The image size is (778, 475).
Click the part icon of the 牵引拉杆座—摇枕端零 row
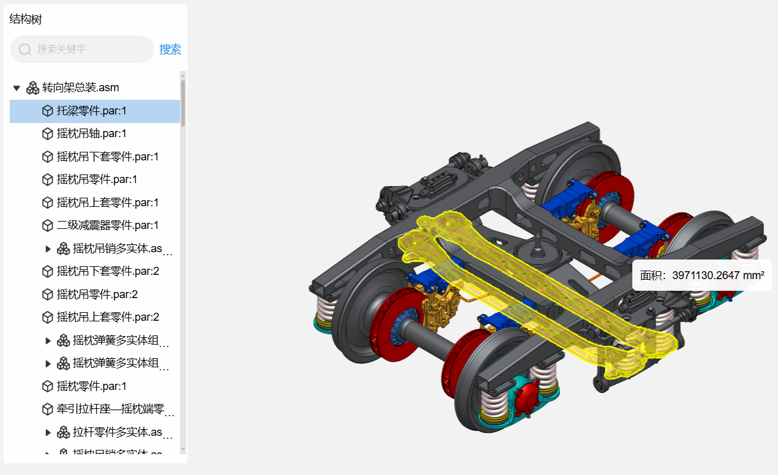(x=48, y=409)
